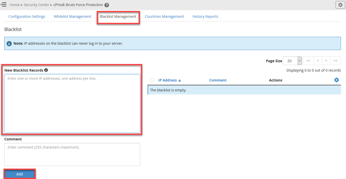This screenshot has width=346, height=179.
Task: Sort by the Comment column header
Action: [x=218, y=80]
